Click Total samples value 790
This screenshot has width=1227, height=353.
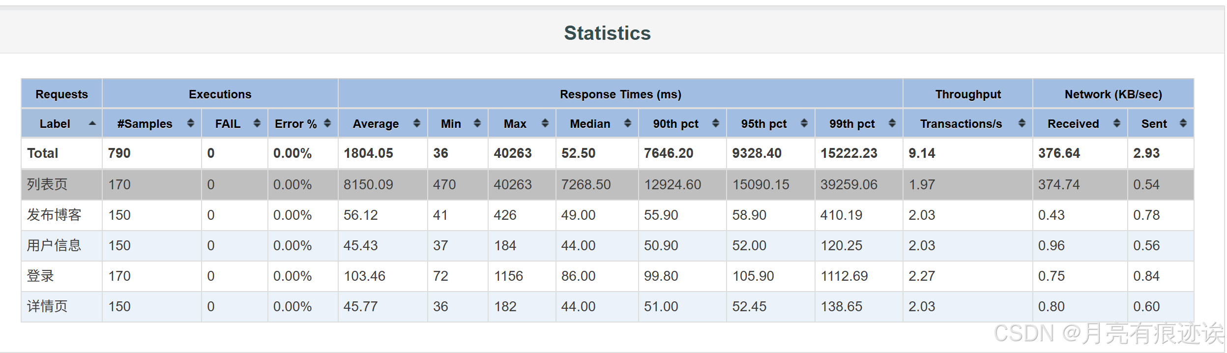(x=119, y=153)
